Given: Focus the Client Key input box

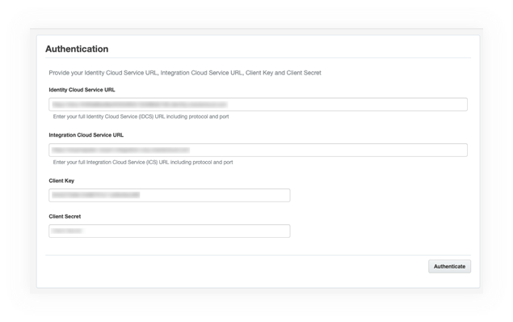Looking at the screenshot, I should (x=169, y=195).
